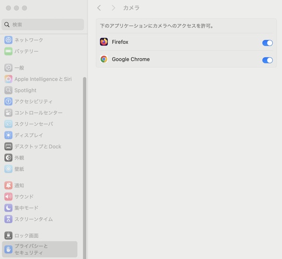The image size is (282, 259).
Task: Click the Firefox name text
Action: tap(120, 42)
